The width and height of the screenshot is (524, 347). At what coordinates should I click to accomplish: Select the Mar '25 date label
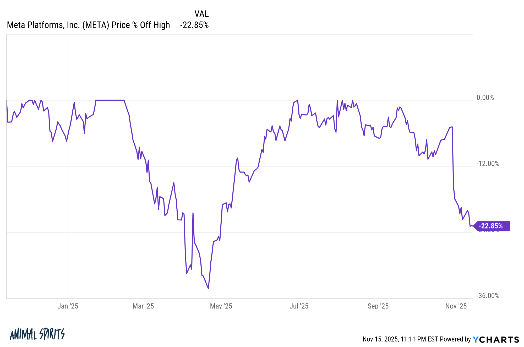[x=143, y=306]
